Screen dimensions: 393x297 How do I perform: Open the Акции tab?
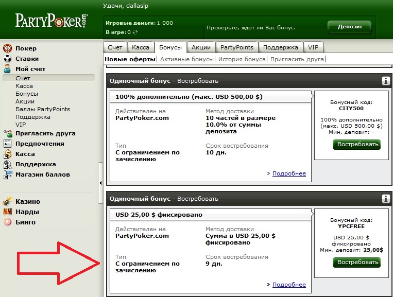tap(201, 47)
